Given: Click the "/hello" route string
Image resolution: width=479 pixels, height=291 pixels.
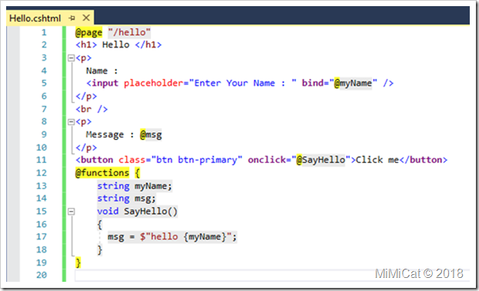Looking at the screenshot, I should 129,32.
